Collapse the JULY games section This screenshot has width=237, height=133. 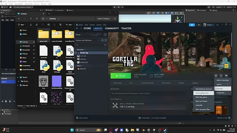76,66
